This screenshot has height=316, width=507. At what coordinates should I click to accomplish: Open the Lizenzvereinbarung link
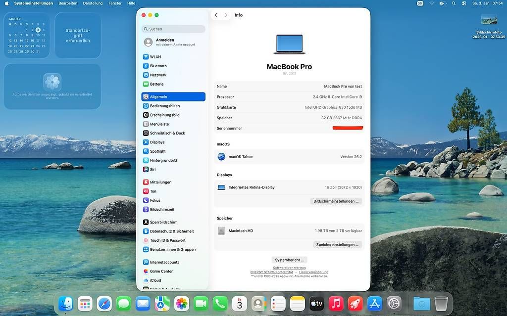(x=313, y=272)
